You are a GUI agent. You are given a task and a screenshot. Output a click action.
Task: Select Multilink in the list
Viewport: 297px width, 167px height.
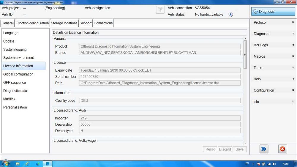(x=24, y=99)
